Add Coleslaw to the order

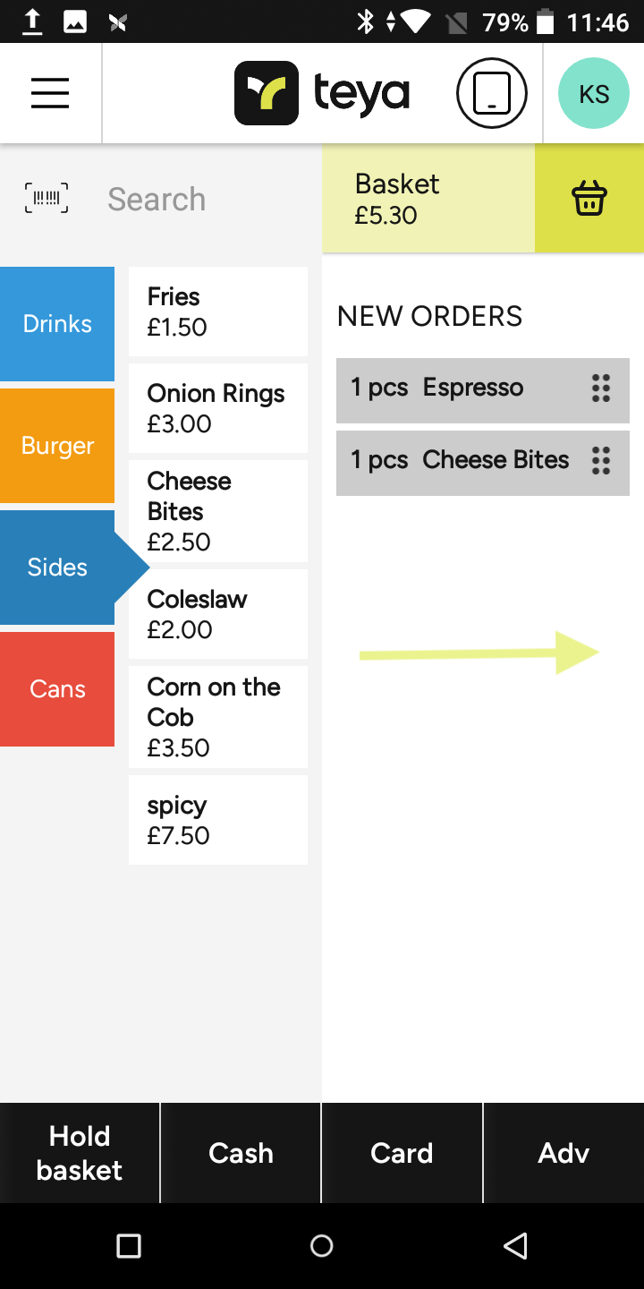coord(218,614)
